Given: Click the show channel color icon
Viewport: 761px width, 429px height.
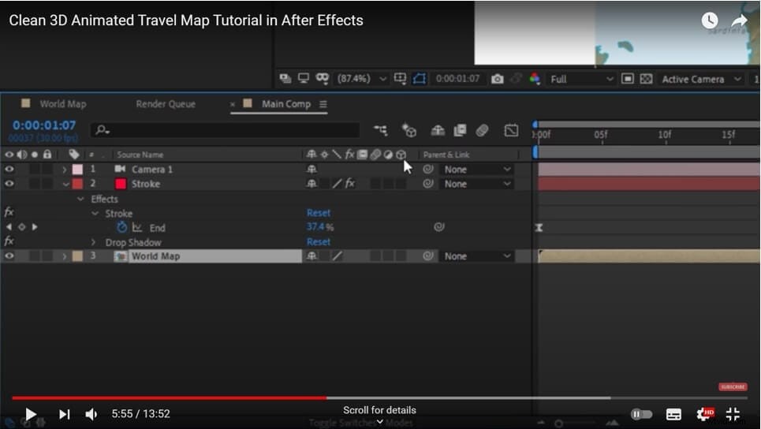Looking at the screenshot, I should (535, 79).
